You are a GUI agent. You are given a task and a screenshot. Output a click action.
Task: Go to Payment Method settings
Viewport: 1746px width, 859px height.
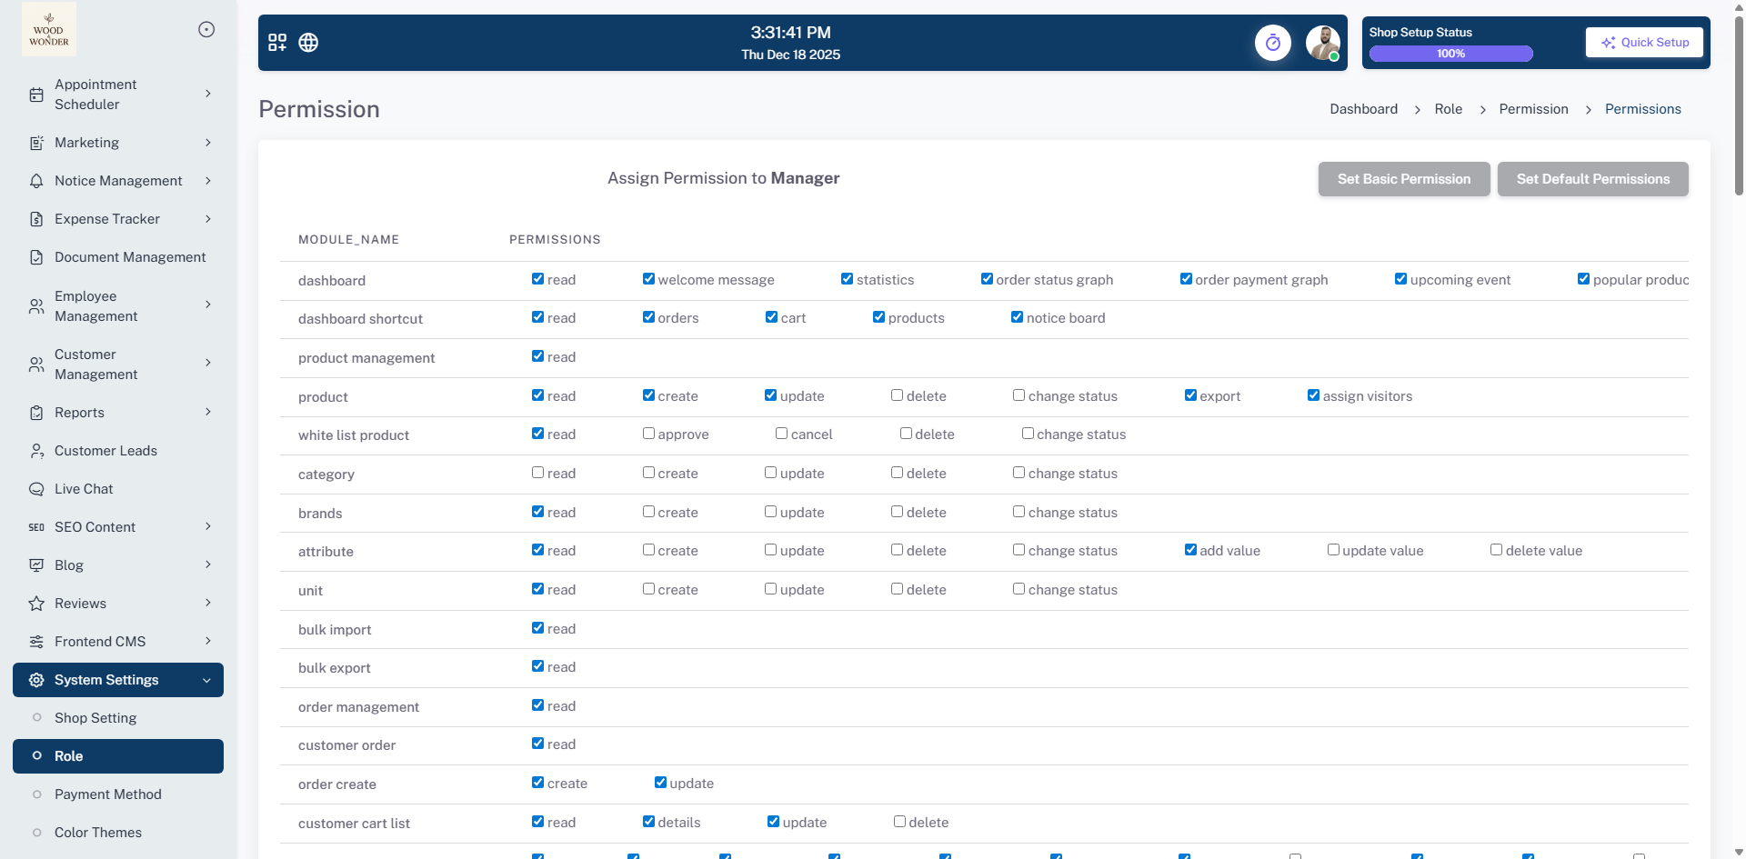pyautogui.click(x=108, y=794)
